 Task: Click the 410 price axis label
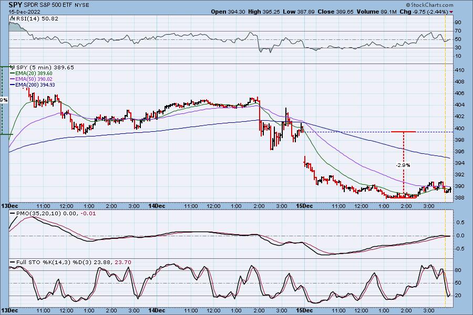pyautogui.click(x=460, y=70)
